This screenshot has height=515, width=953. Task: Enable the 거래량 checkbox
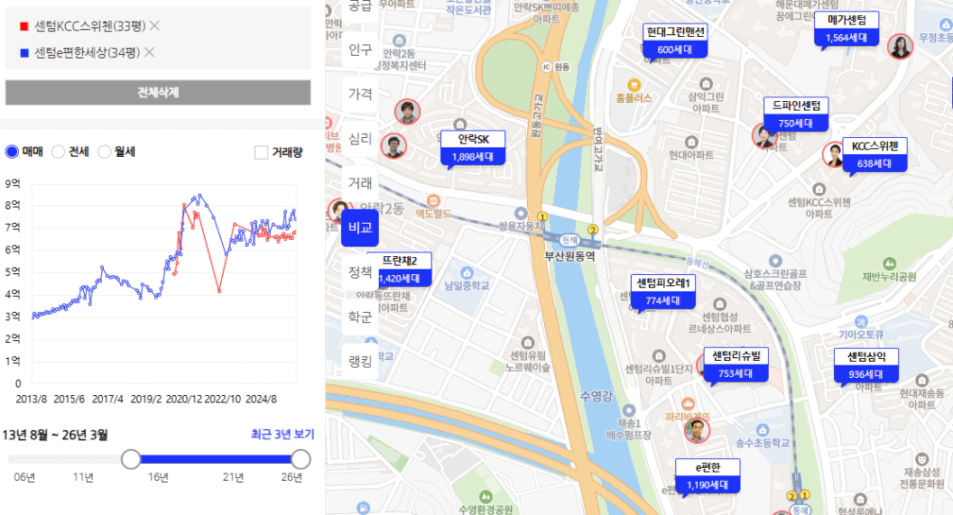click(x=262, y=152)
